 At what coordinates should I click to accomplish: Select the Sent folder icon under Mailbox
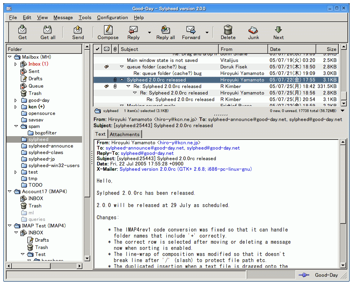23,71
